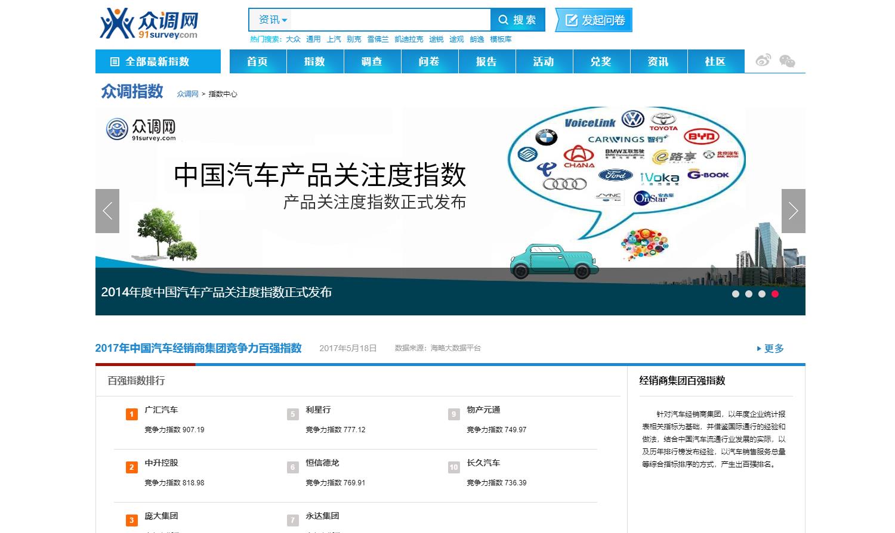
Task: Click hot search term 通用
Action: pyautogui.click(x=313, y=39)
